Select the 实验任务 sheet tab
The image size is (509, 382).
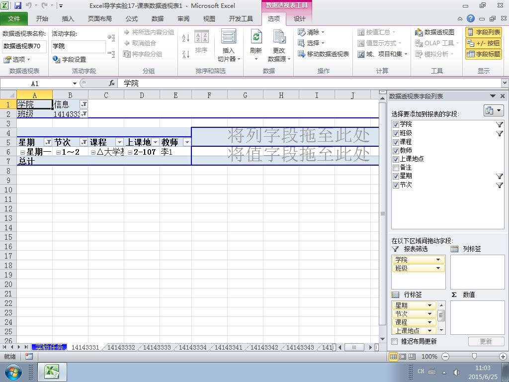(x=49, y=347)
